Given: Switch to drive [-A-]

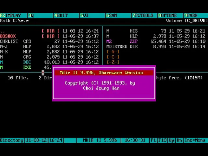Looking at the screenshot, I should click(113, 52).
